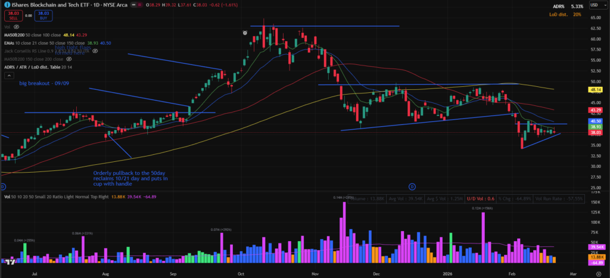Toggle visibility eye for Vol indicator
This screenshot has width=610, height=278.
15,27
